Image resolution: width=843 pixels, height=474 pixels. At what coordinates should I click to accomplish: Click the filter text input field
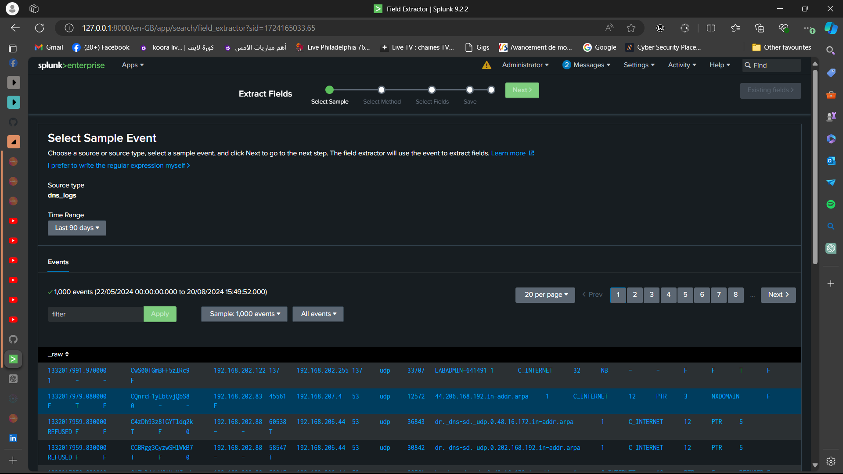96,314
